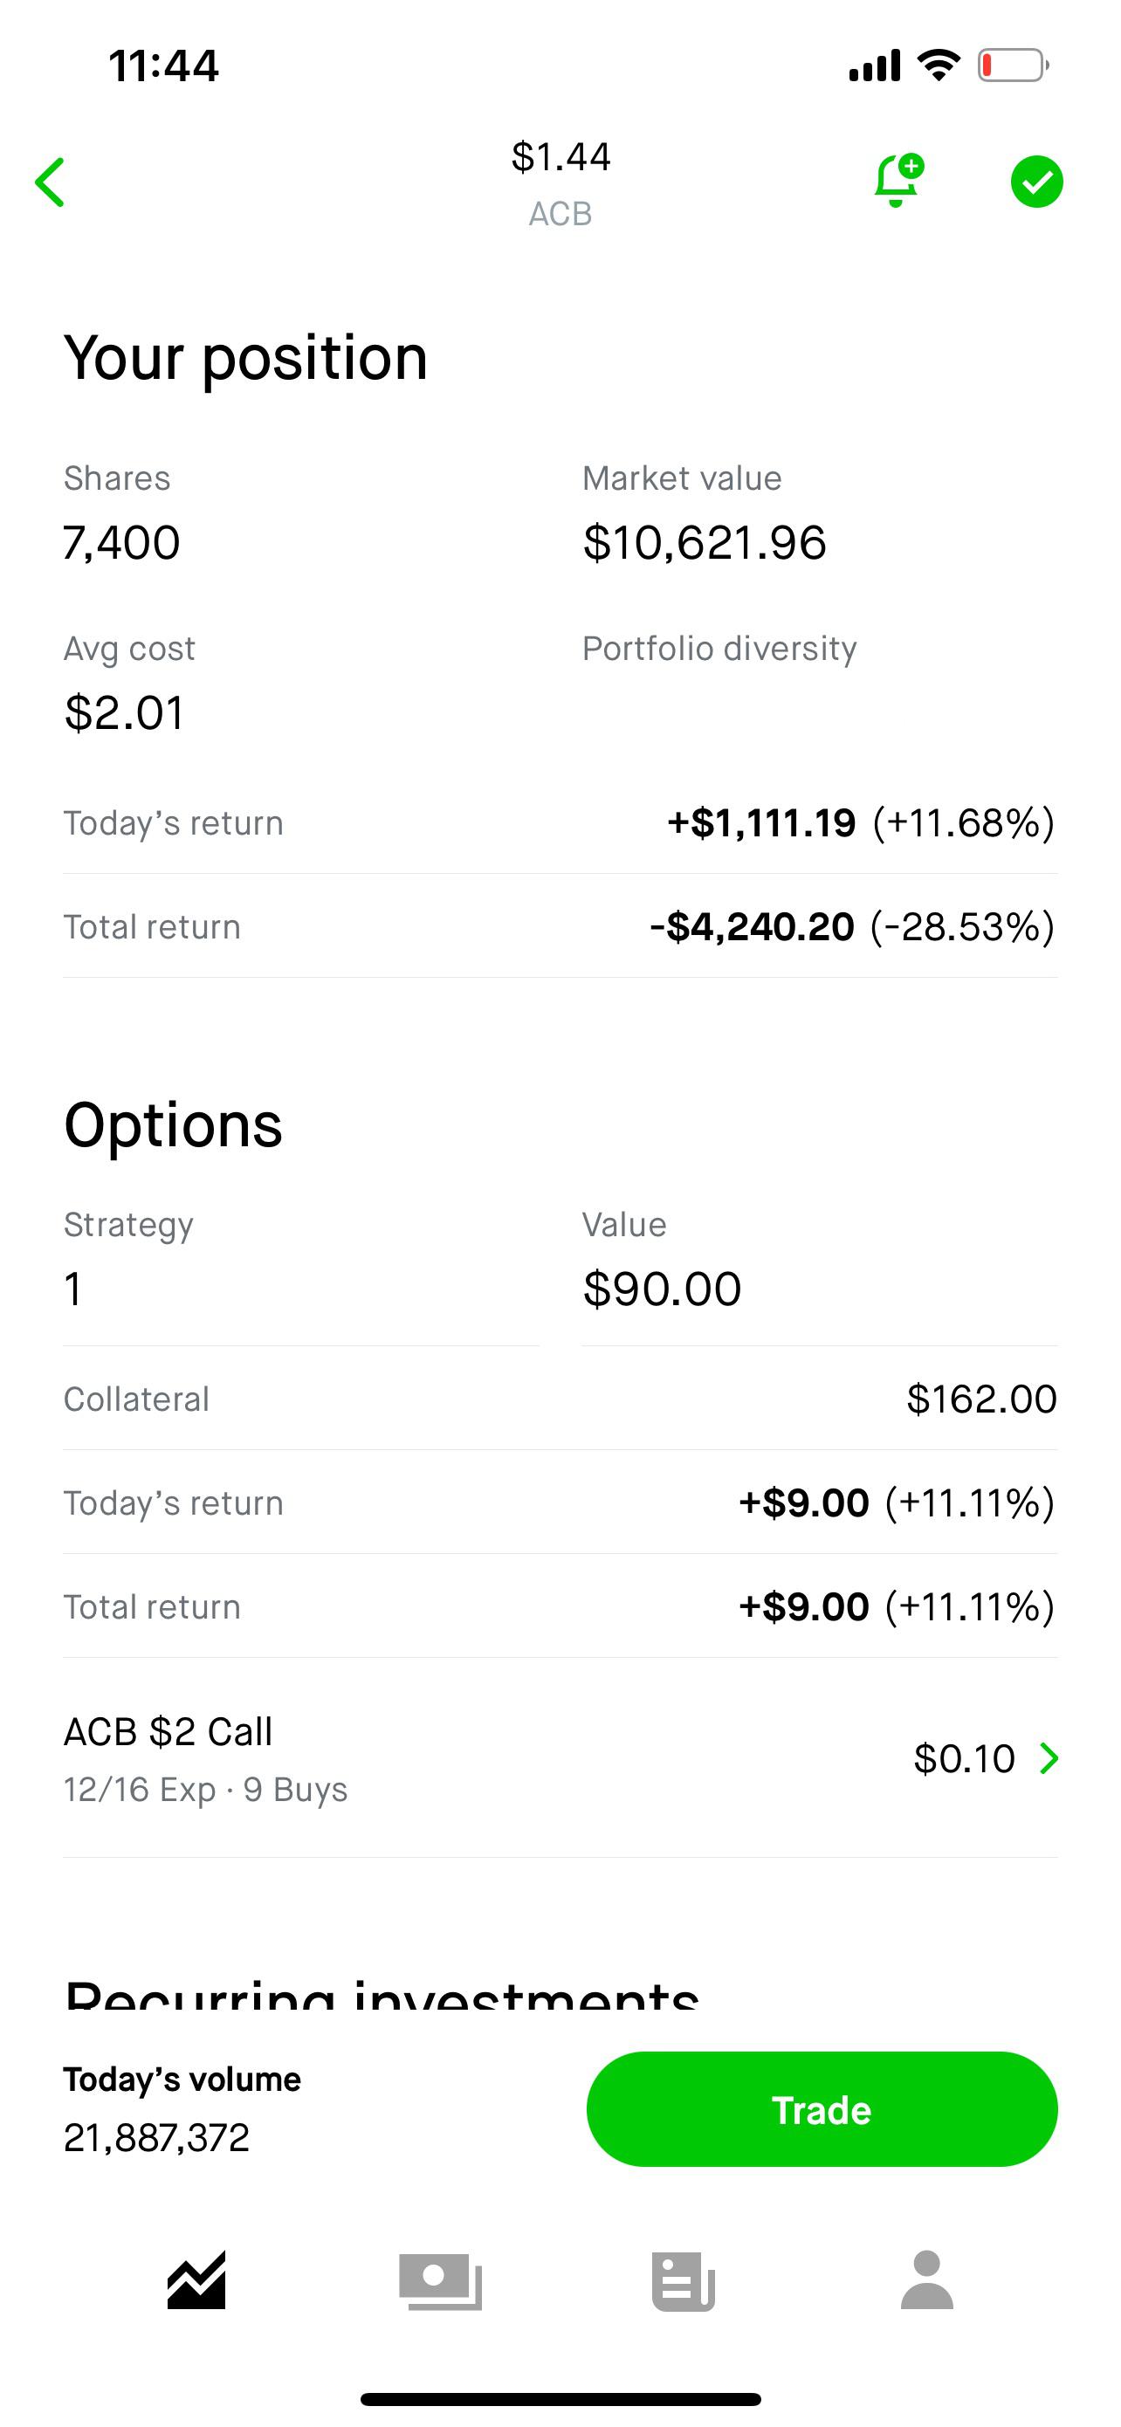Tap the Collateral $162.00 row

pos(560,1399)
